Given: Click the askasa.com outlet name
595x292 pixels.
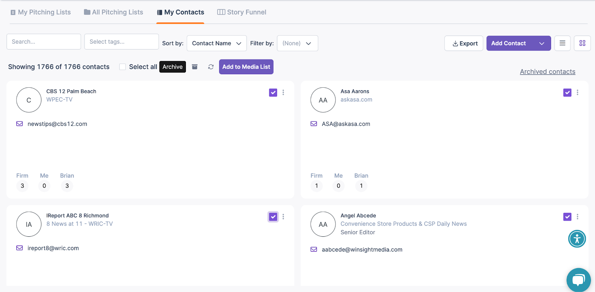Looking at the screenshot, I should (x=356, y=100).
